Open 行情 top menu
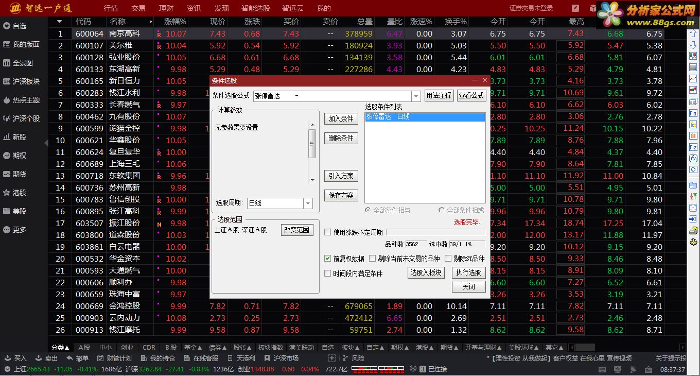 tap(111, 8)
